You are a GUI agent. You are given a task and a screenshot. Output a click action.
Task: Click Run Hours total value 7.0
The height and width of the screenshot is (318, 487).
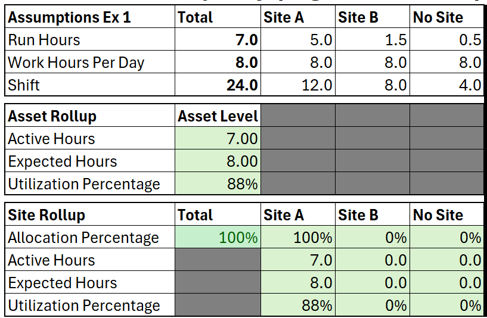click(x=218, y=39)
